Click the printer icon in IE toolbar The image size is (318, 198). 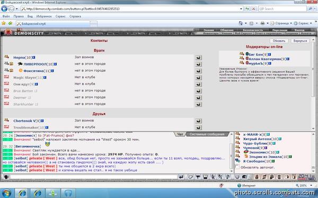tap(262, 23)
